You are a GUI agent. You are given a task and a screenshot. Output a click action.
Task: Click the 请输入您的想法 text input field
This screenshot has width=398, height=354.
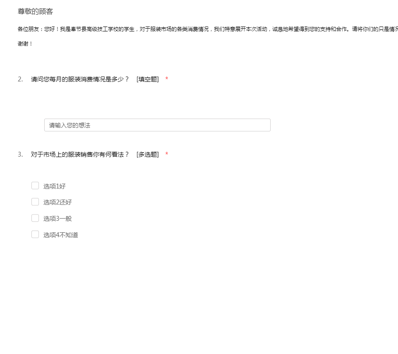[x=157, y=125]
